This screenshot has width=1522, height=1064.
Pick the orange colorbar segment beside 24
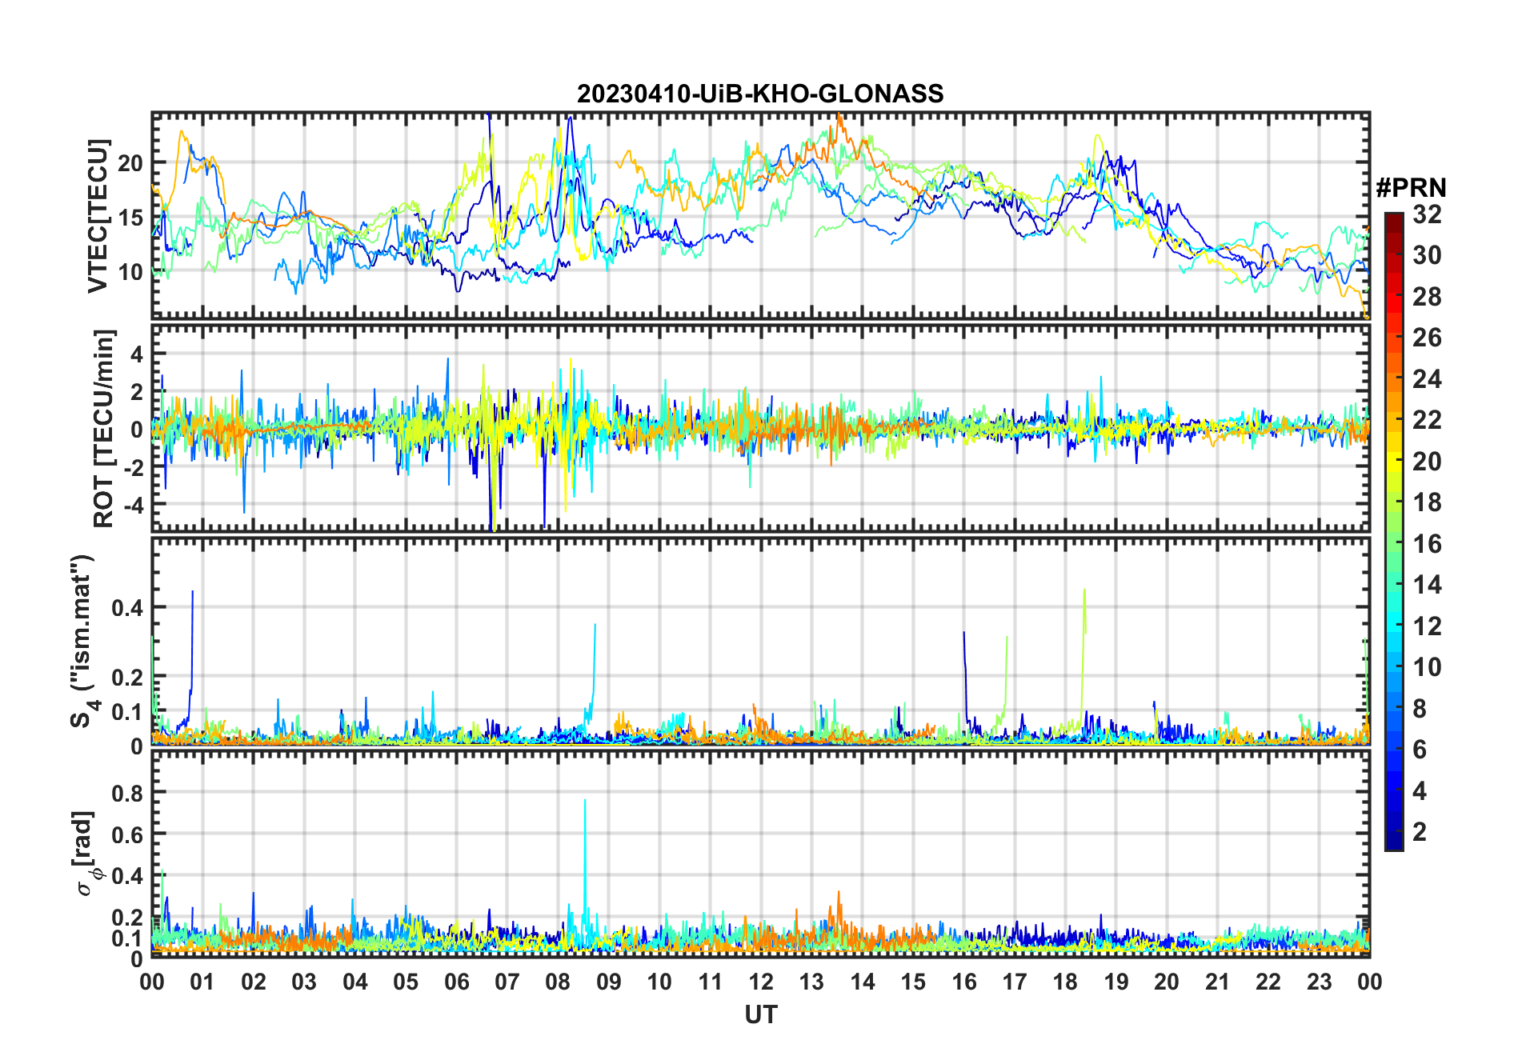[1393, 378]
